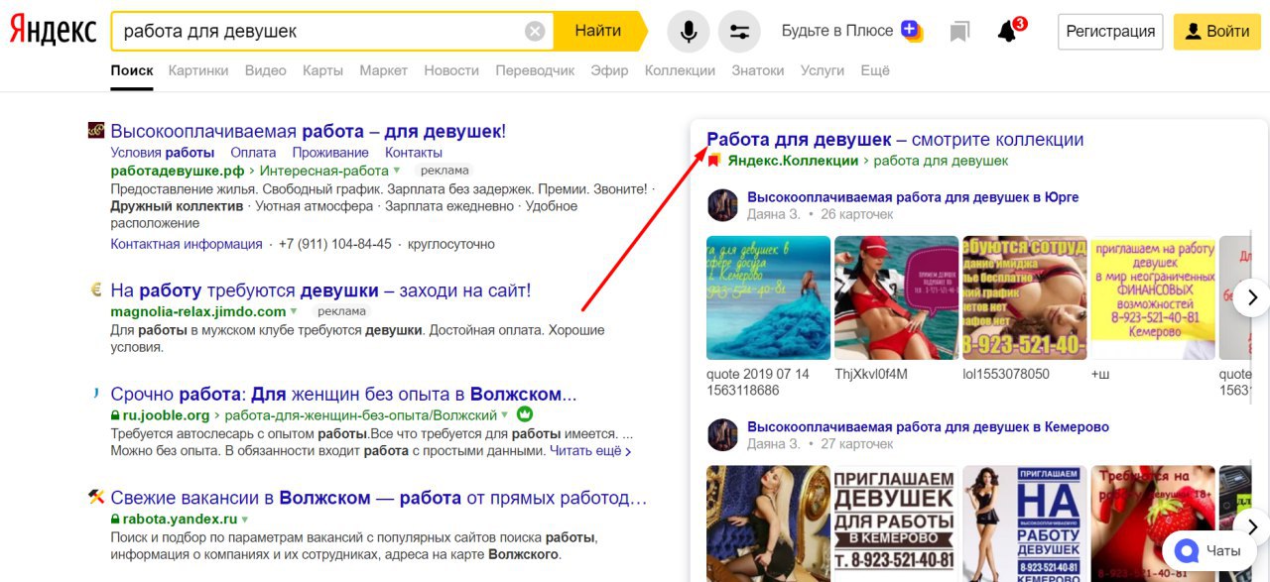The image size is (1270, 582).
Task: Open collection Высокооплачиваемая работа для девушек в Кемерово
Action: coord(928,426)
